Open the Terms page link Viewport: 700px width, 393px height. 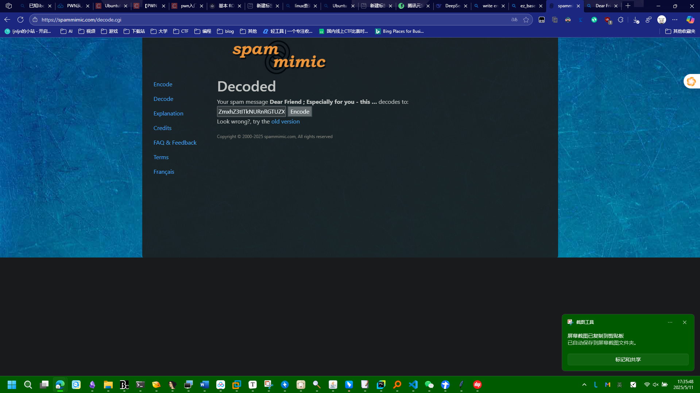(x=161, y=157)
